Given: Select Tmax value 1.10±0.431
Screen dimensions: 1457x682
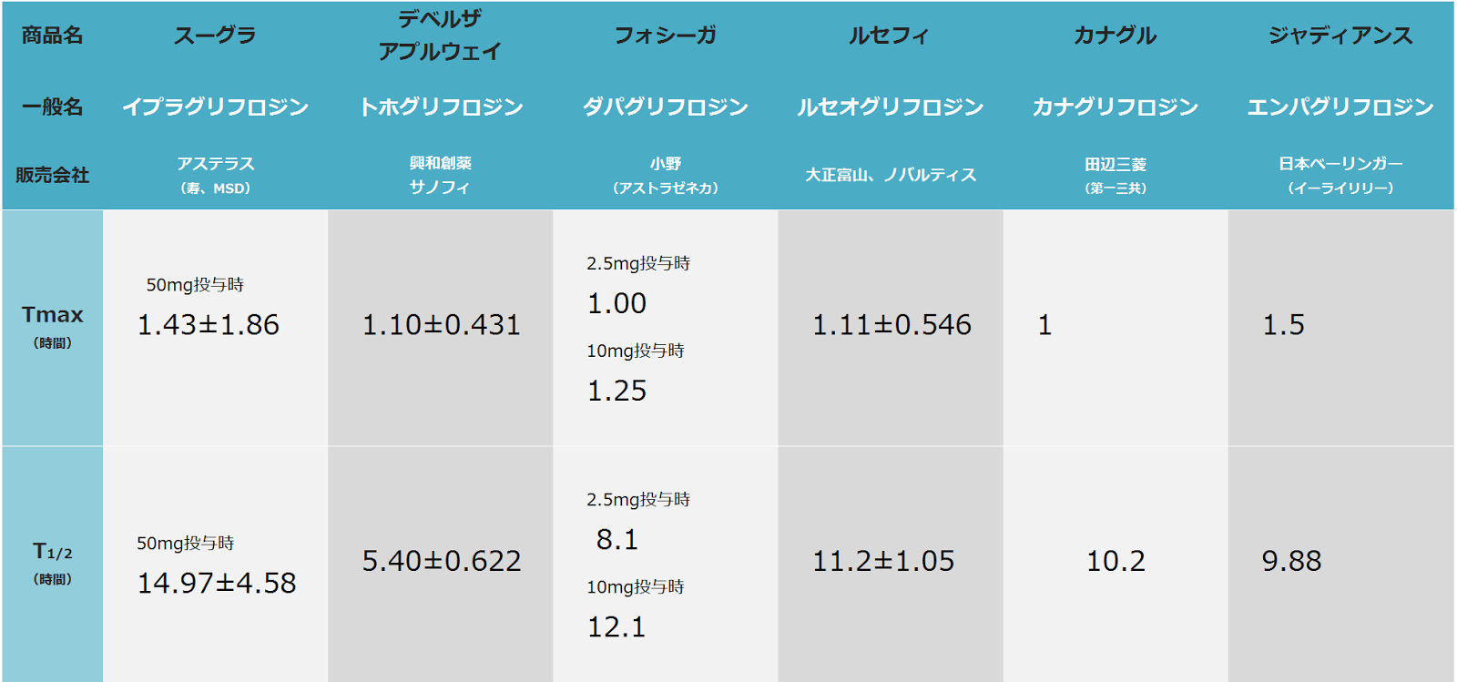Looking at the screenshot, I should pos(442,325).
